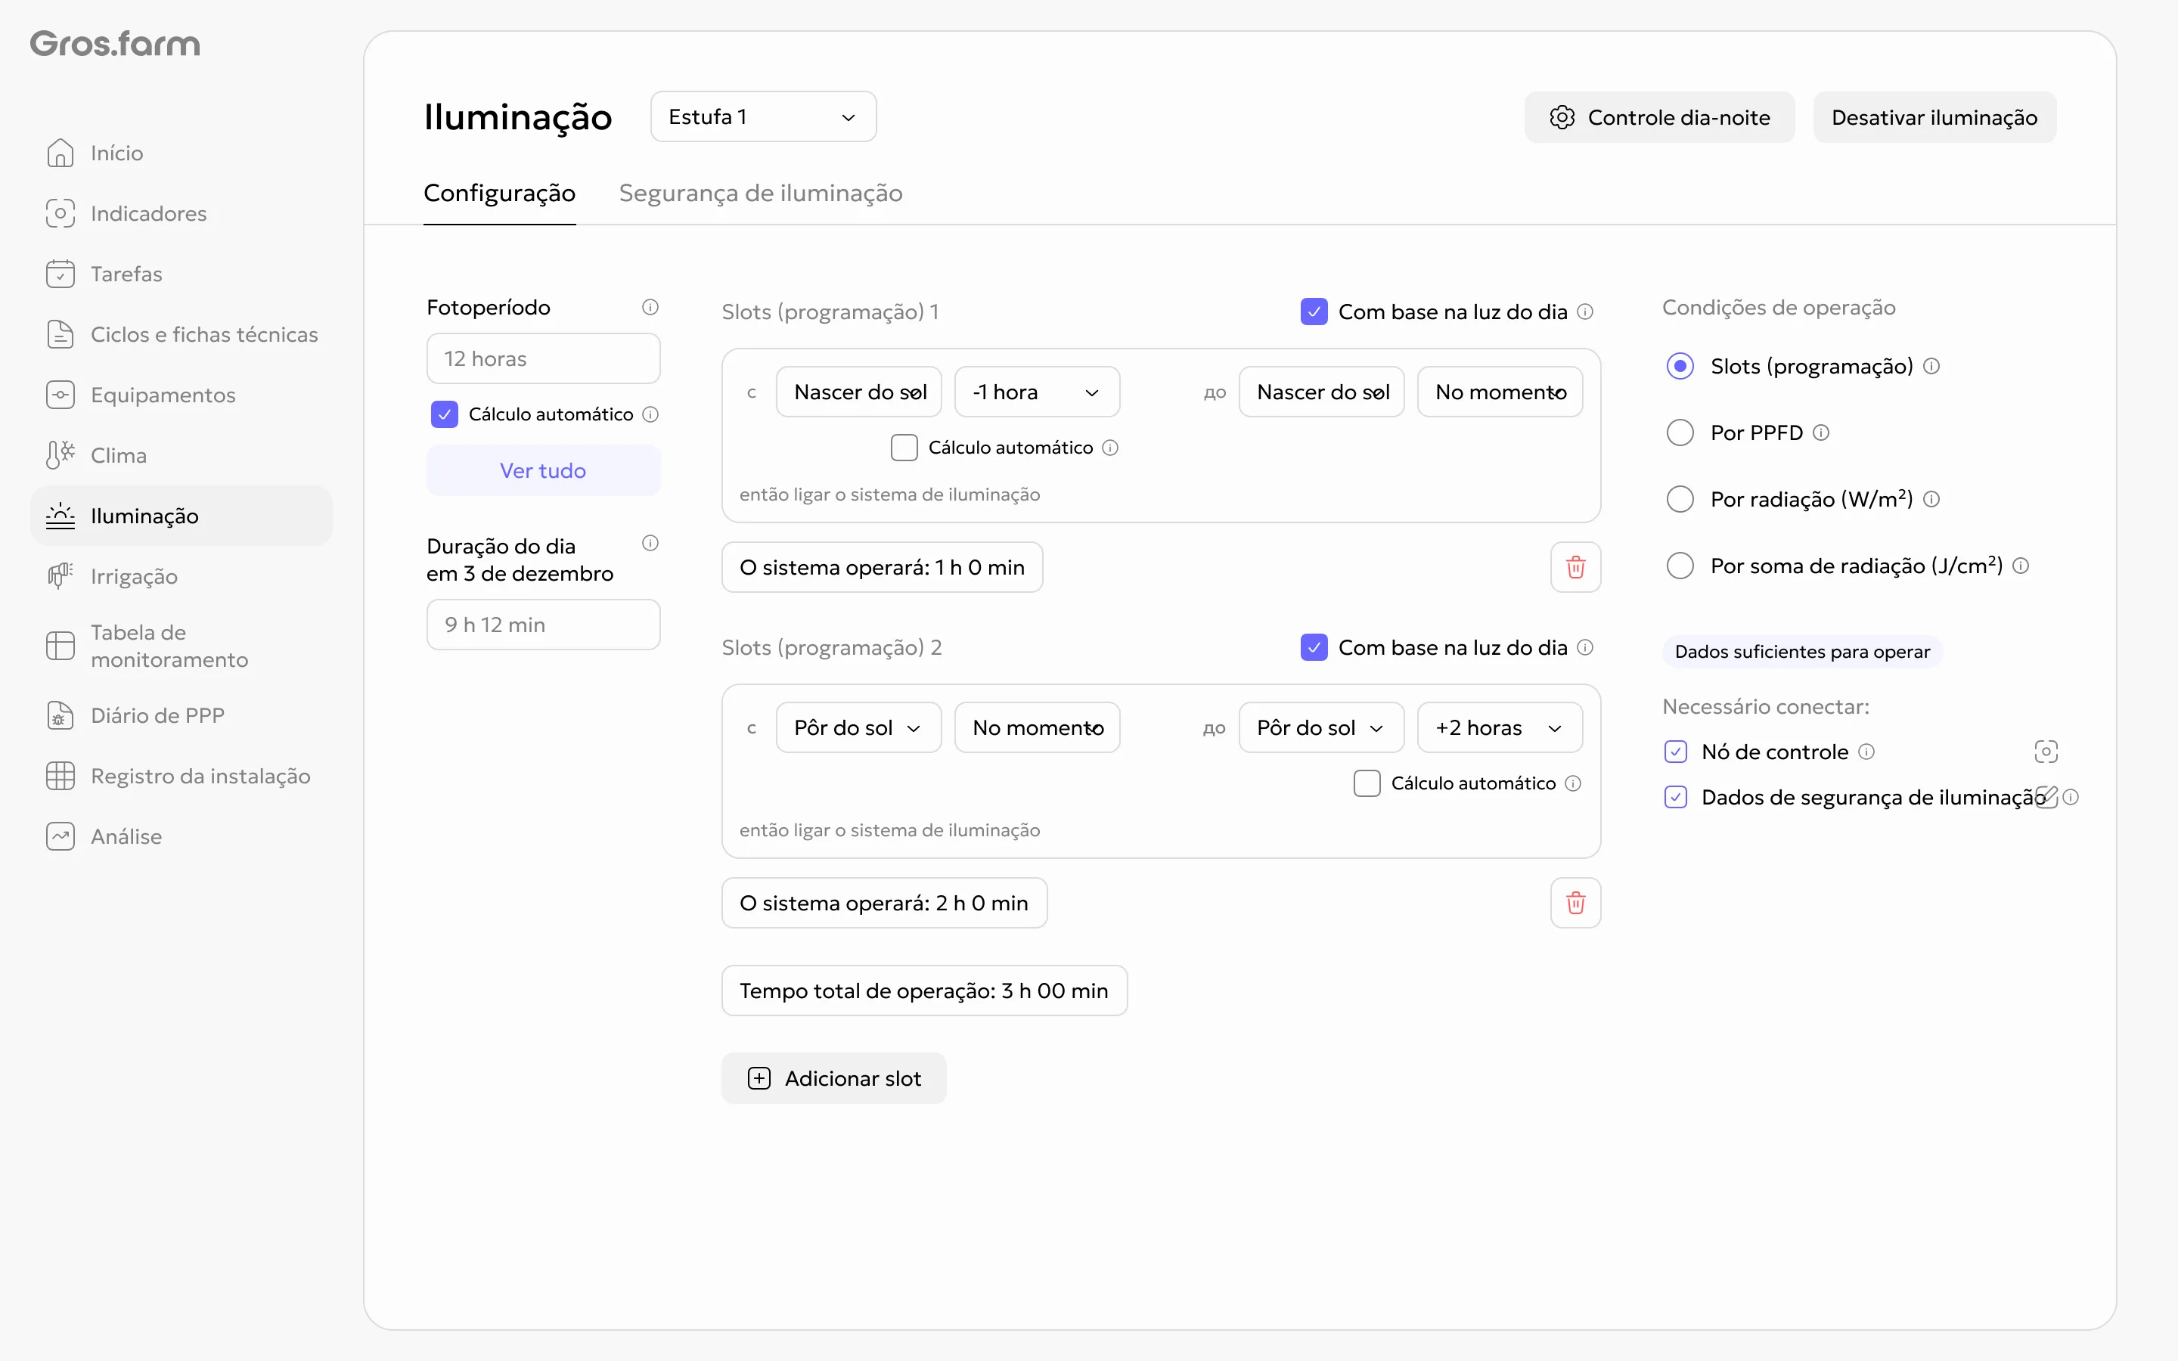Show info for slot 2 Com base na luz do dia
The width and height of the screenshot is (2178, 1361).
pyautogui.click(x=1585, y=647)
